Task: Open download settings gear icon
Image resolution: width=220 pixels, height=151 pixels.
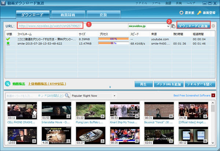Action: point(213,26)
